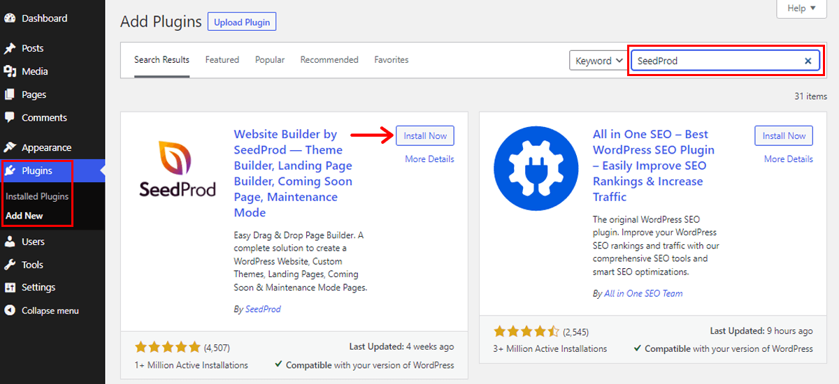Click the Settings sliders icon
839x384 pixels.
click(x=10, y=287)
